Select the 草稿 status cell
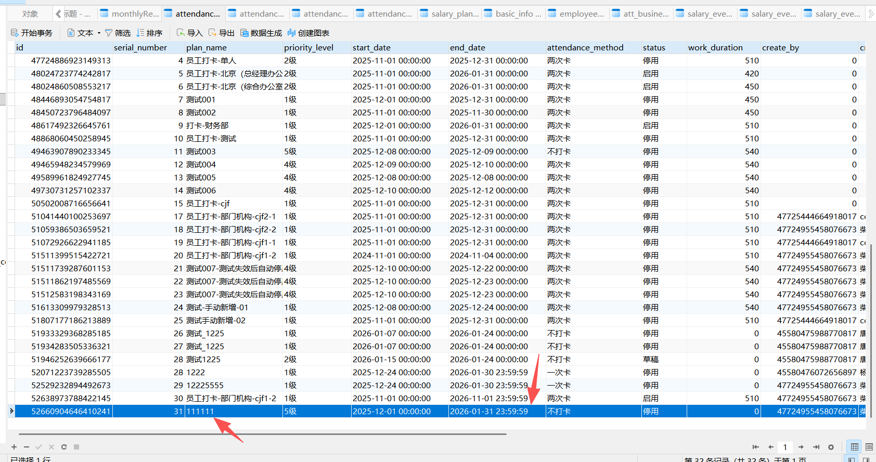The height and width of the screenshot is (462, 876). tap(664, 360)
